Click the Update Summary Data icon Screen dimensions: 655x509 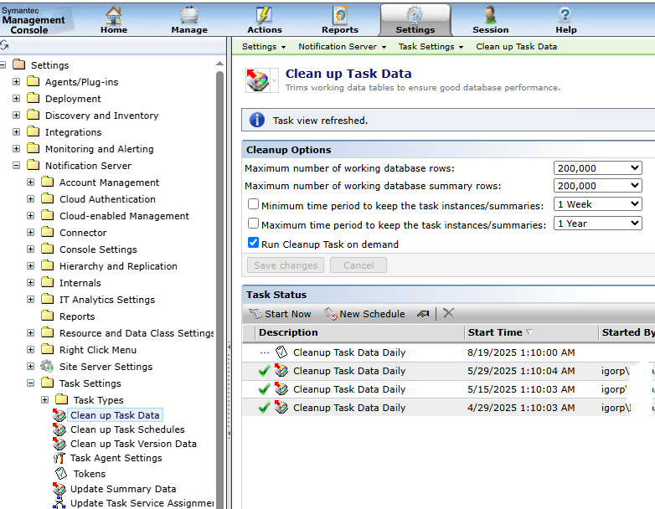coord(59,489)
